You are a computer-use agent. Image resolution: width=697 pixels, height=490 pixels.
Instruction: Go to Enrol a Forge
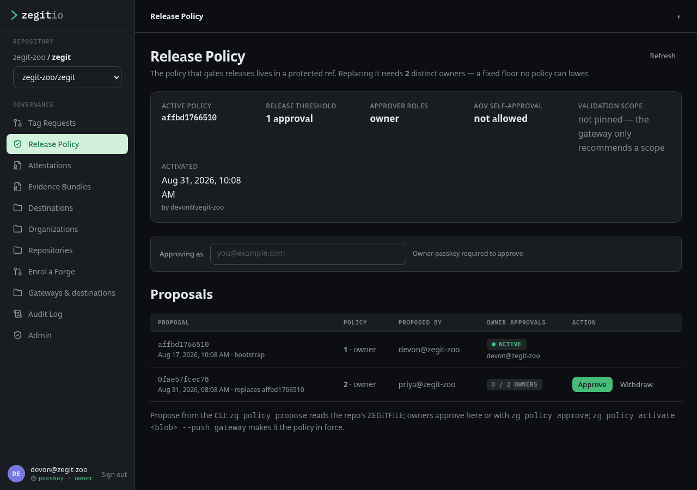(67, 272)
